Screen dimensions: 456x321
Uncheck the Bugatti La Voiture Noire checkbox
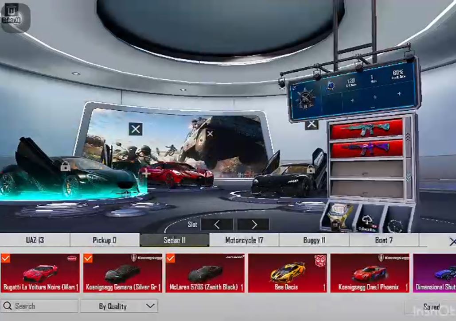point(5,258)
